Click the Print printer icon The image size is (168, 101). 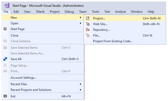point(5,71)
